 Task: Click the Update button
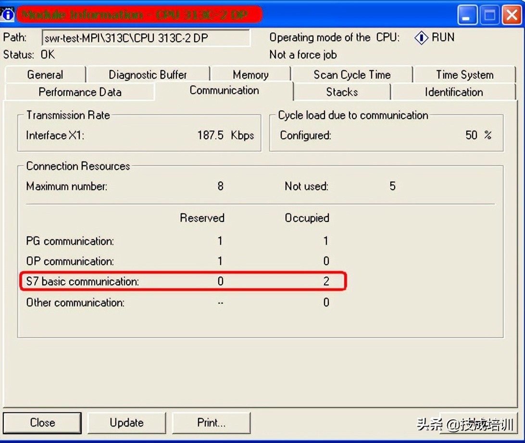pos(126,423)
